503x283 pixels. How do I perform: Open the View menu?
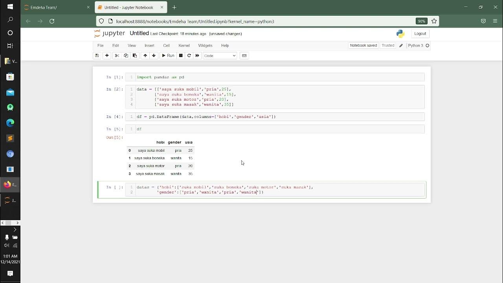point(132,46)
